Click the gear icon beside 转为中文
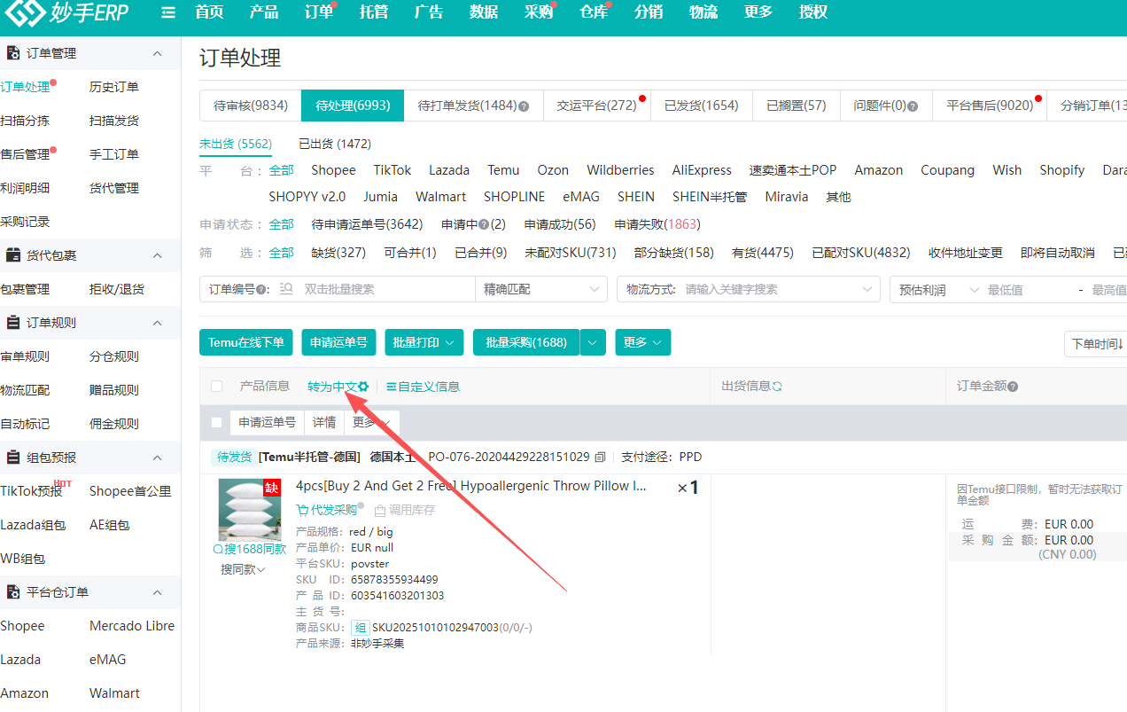1127x712 pixels. click(x=363, y=387)
